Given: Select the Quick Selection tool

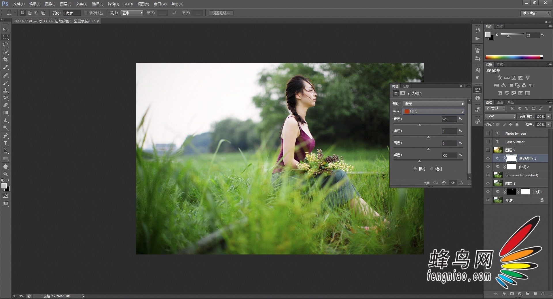Looking at the screenshot, I should coord(5,52).
